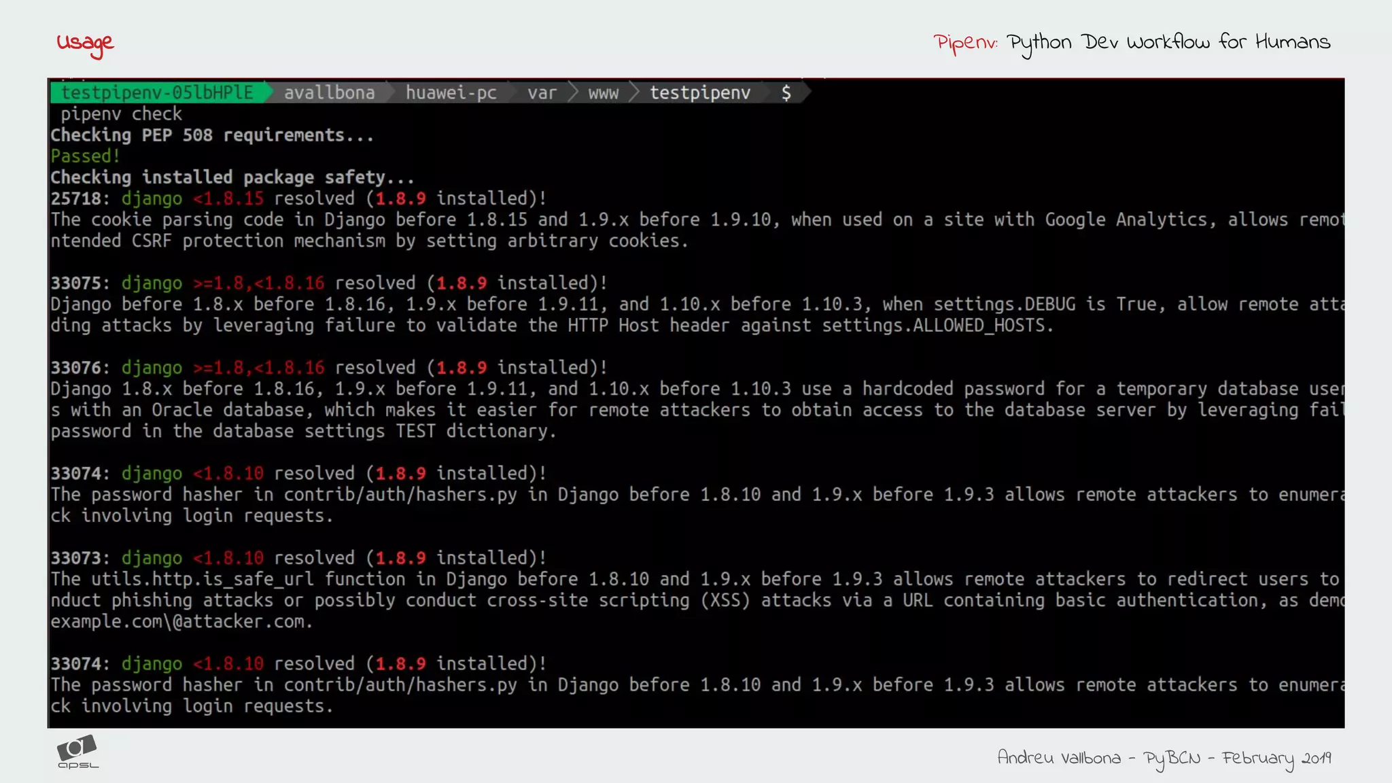
Task: Click the 'Pipenv:' red title text
Action: pyautogui.click(x=965, y=43)
